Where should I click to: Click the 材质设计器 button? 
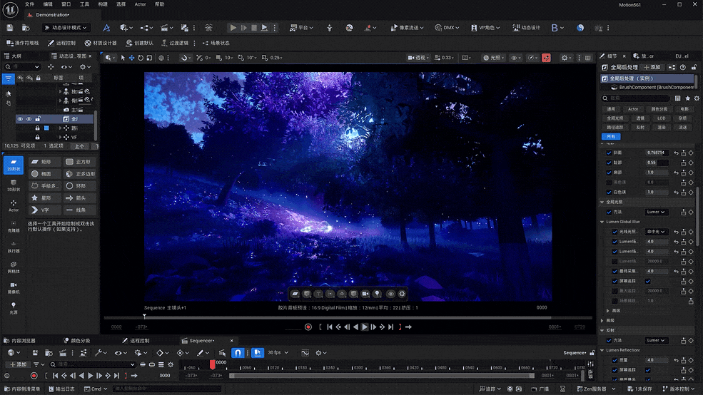point(101,43)
